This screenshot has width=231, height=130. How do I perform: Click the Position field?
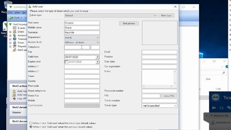point(160,57)
